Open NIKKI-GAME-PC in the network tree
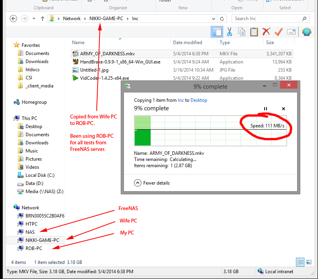318x279 pixels. tap(42, 240)
